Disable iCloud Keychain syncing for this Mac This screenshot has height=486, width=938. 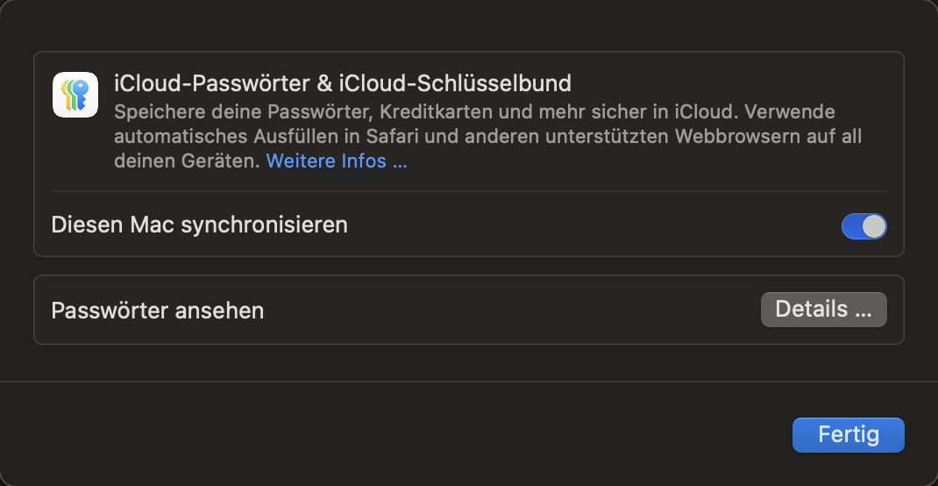[x=863, y=226]
